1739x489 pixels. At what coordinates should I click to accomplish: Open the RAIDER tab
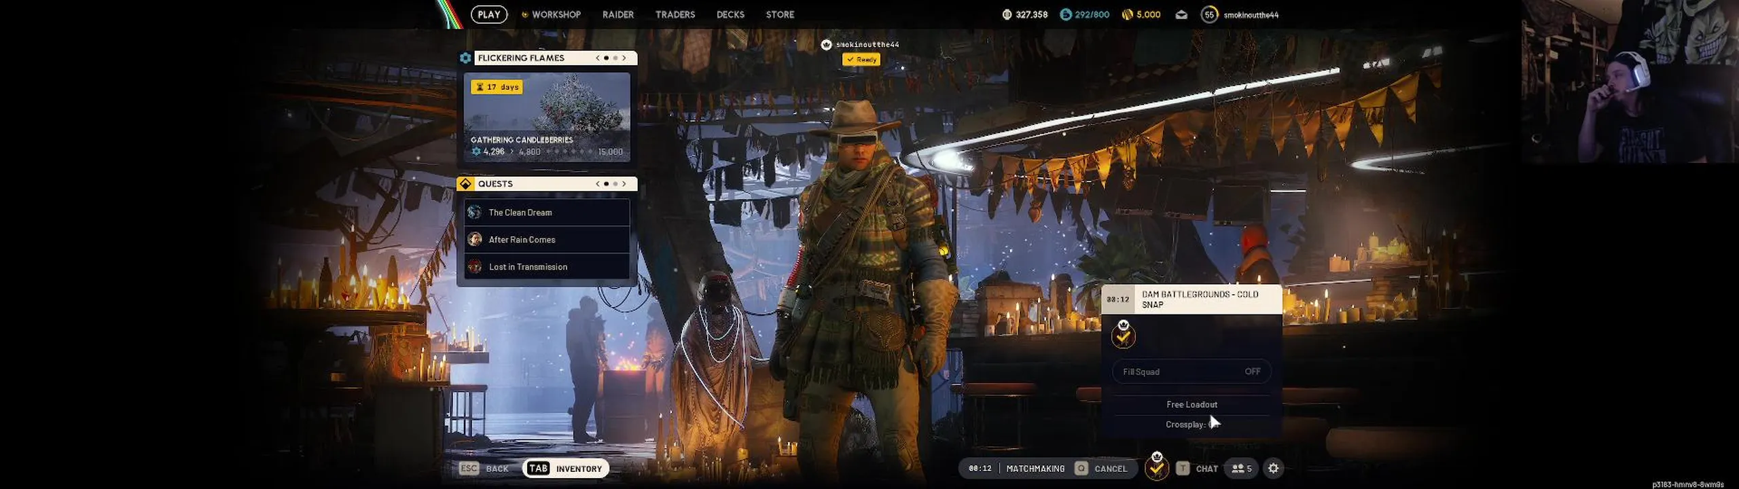[618, 14]
